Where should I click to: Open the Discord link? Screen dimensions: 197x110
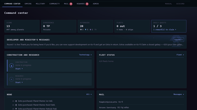pyautogui.click(x=180, y=4)
